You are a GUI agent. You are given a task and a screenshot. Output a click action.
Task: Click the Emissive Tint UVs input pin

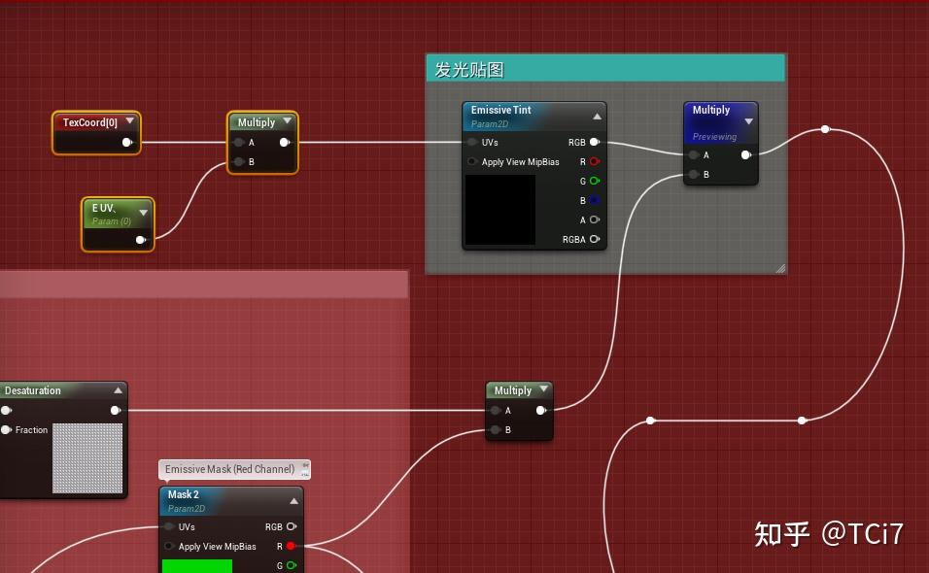tap(472, 142)
